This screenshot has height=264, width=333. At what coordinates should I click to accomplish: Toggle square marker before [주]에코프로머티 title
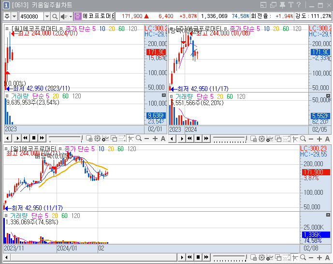172,28
